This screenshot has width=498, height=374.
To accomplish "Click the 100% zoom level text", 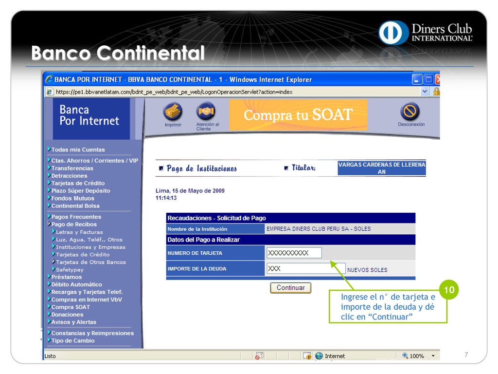I will pos(417,356).
